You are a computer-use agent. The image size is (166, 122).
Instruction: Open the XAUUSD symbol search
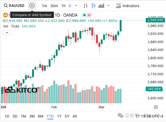14,6
